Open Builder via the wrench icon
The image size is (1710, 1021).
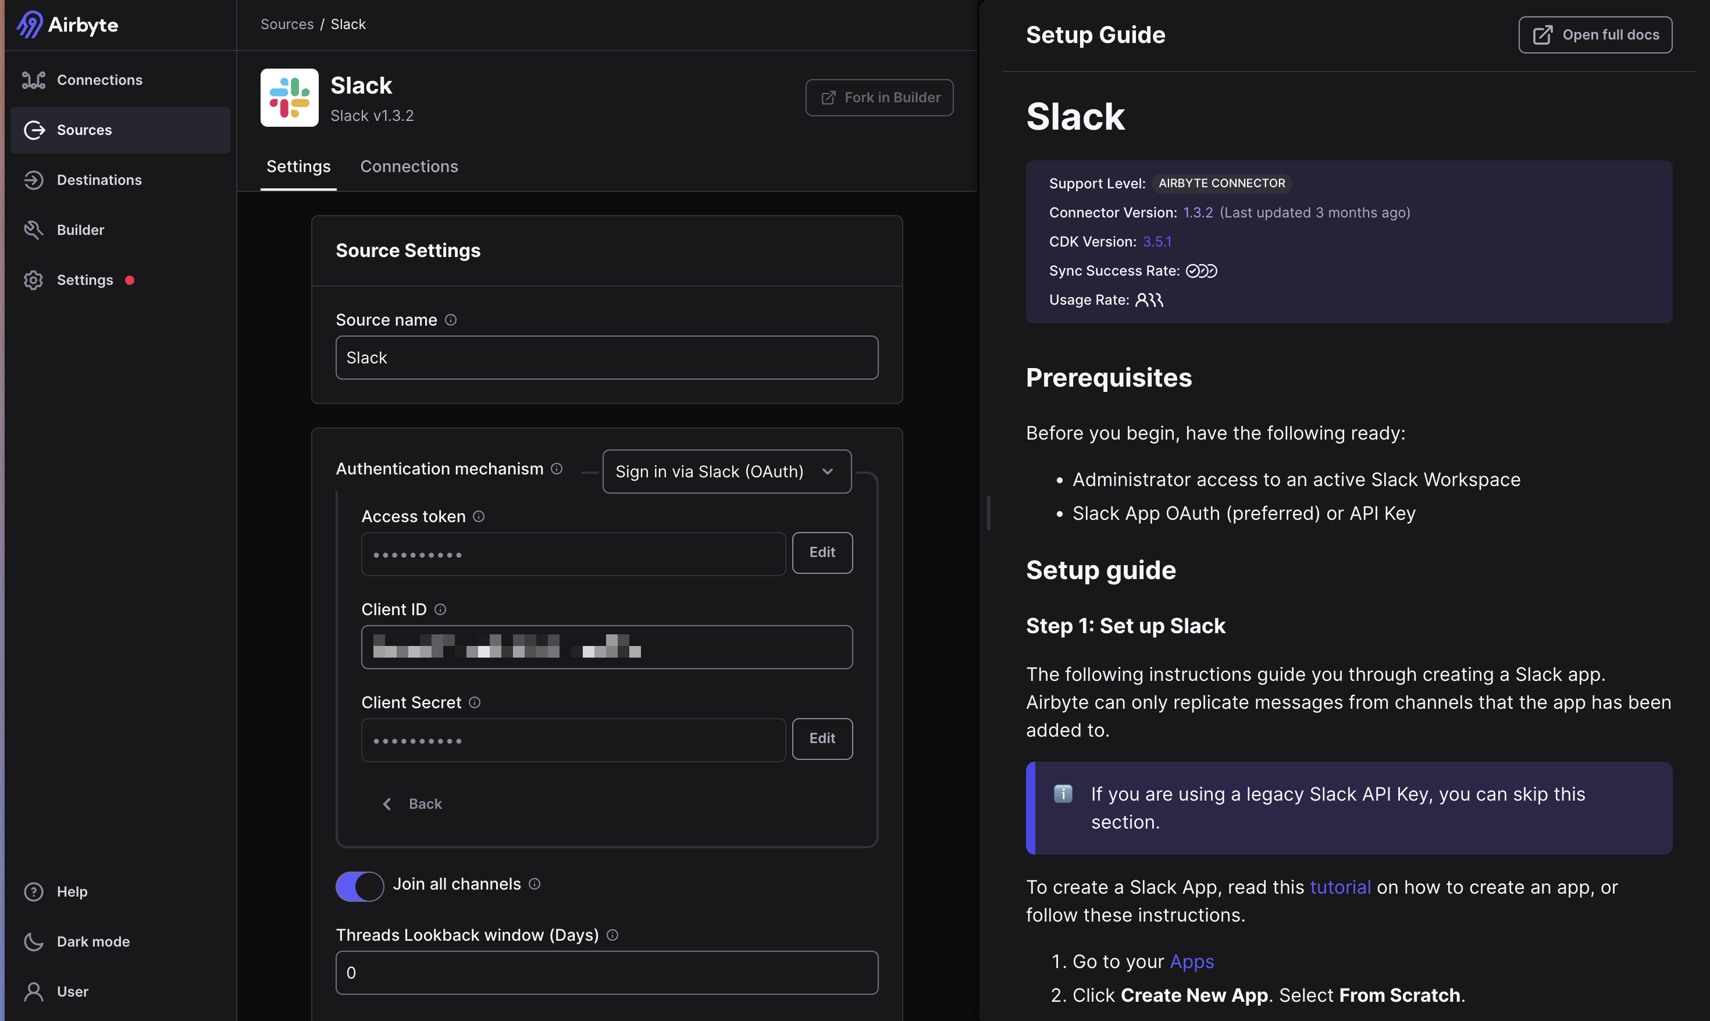click(33, 230)
